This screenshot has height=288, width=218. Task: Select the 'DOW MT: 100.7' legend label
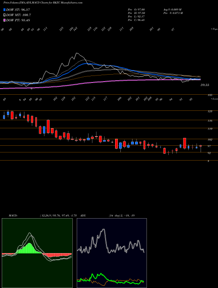(18, 15)
